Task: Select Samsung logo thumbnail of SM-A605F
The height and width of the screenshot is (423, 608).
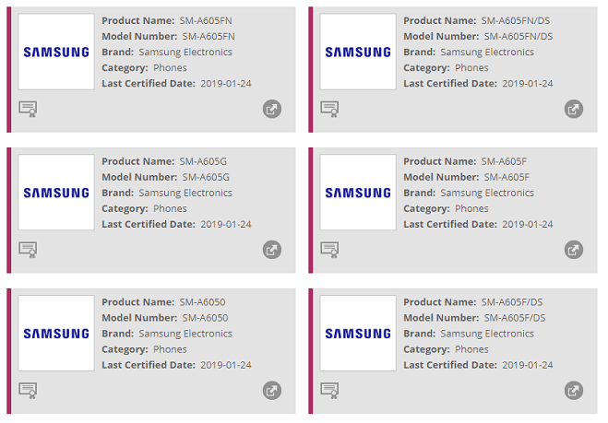Action: pyautogui.click(x=358, y=193)
